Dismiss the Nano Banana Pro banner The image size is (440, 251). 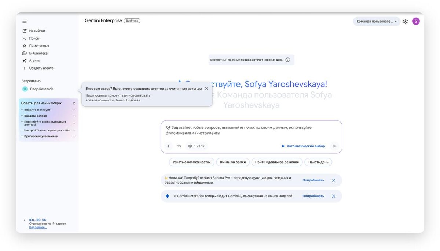point(334,180)
